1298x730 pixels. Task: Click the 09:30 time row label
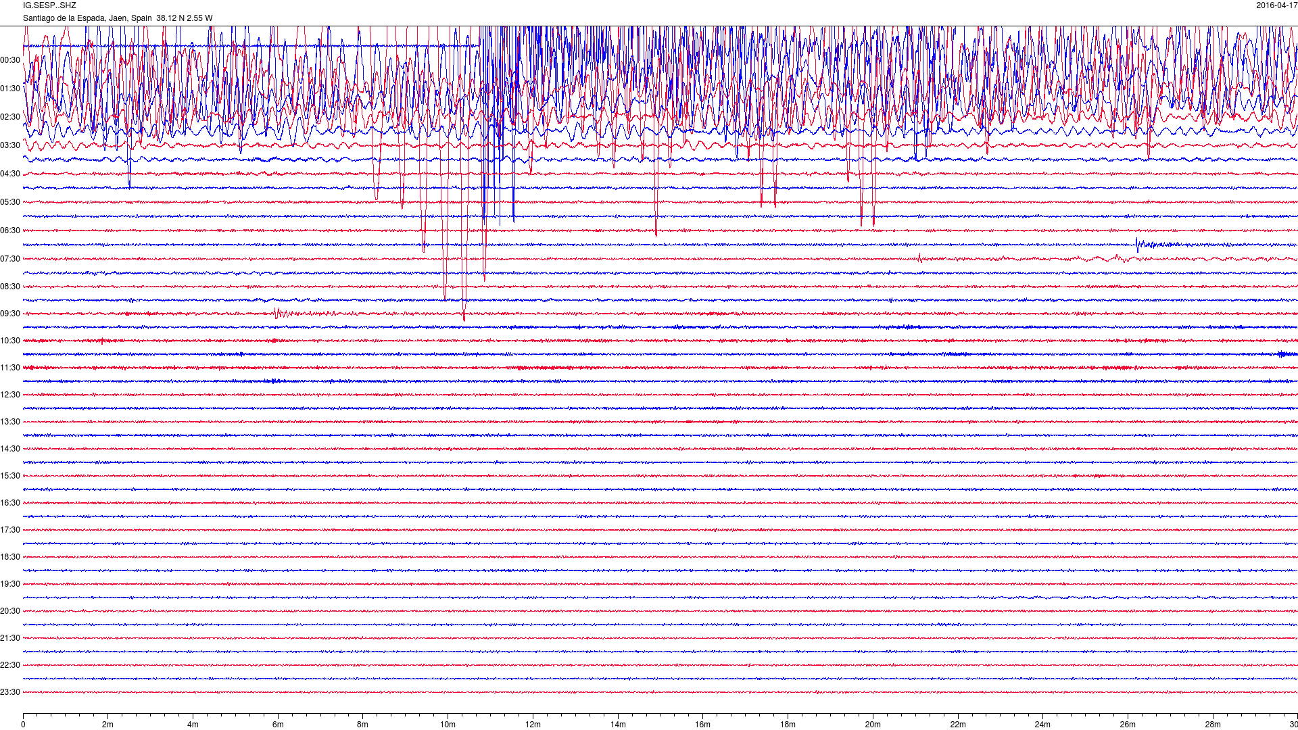[10, 314]
